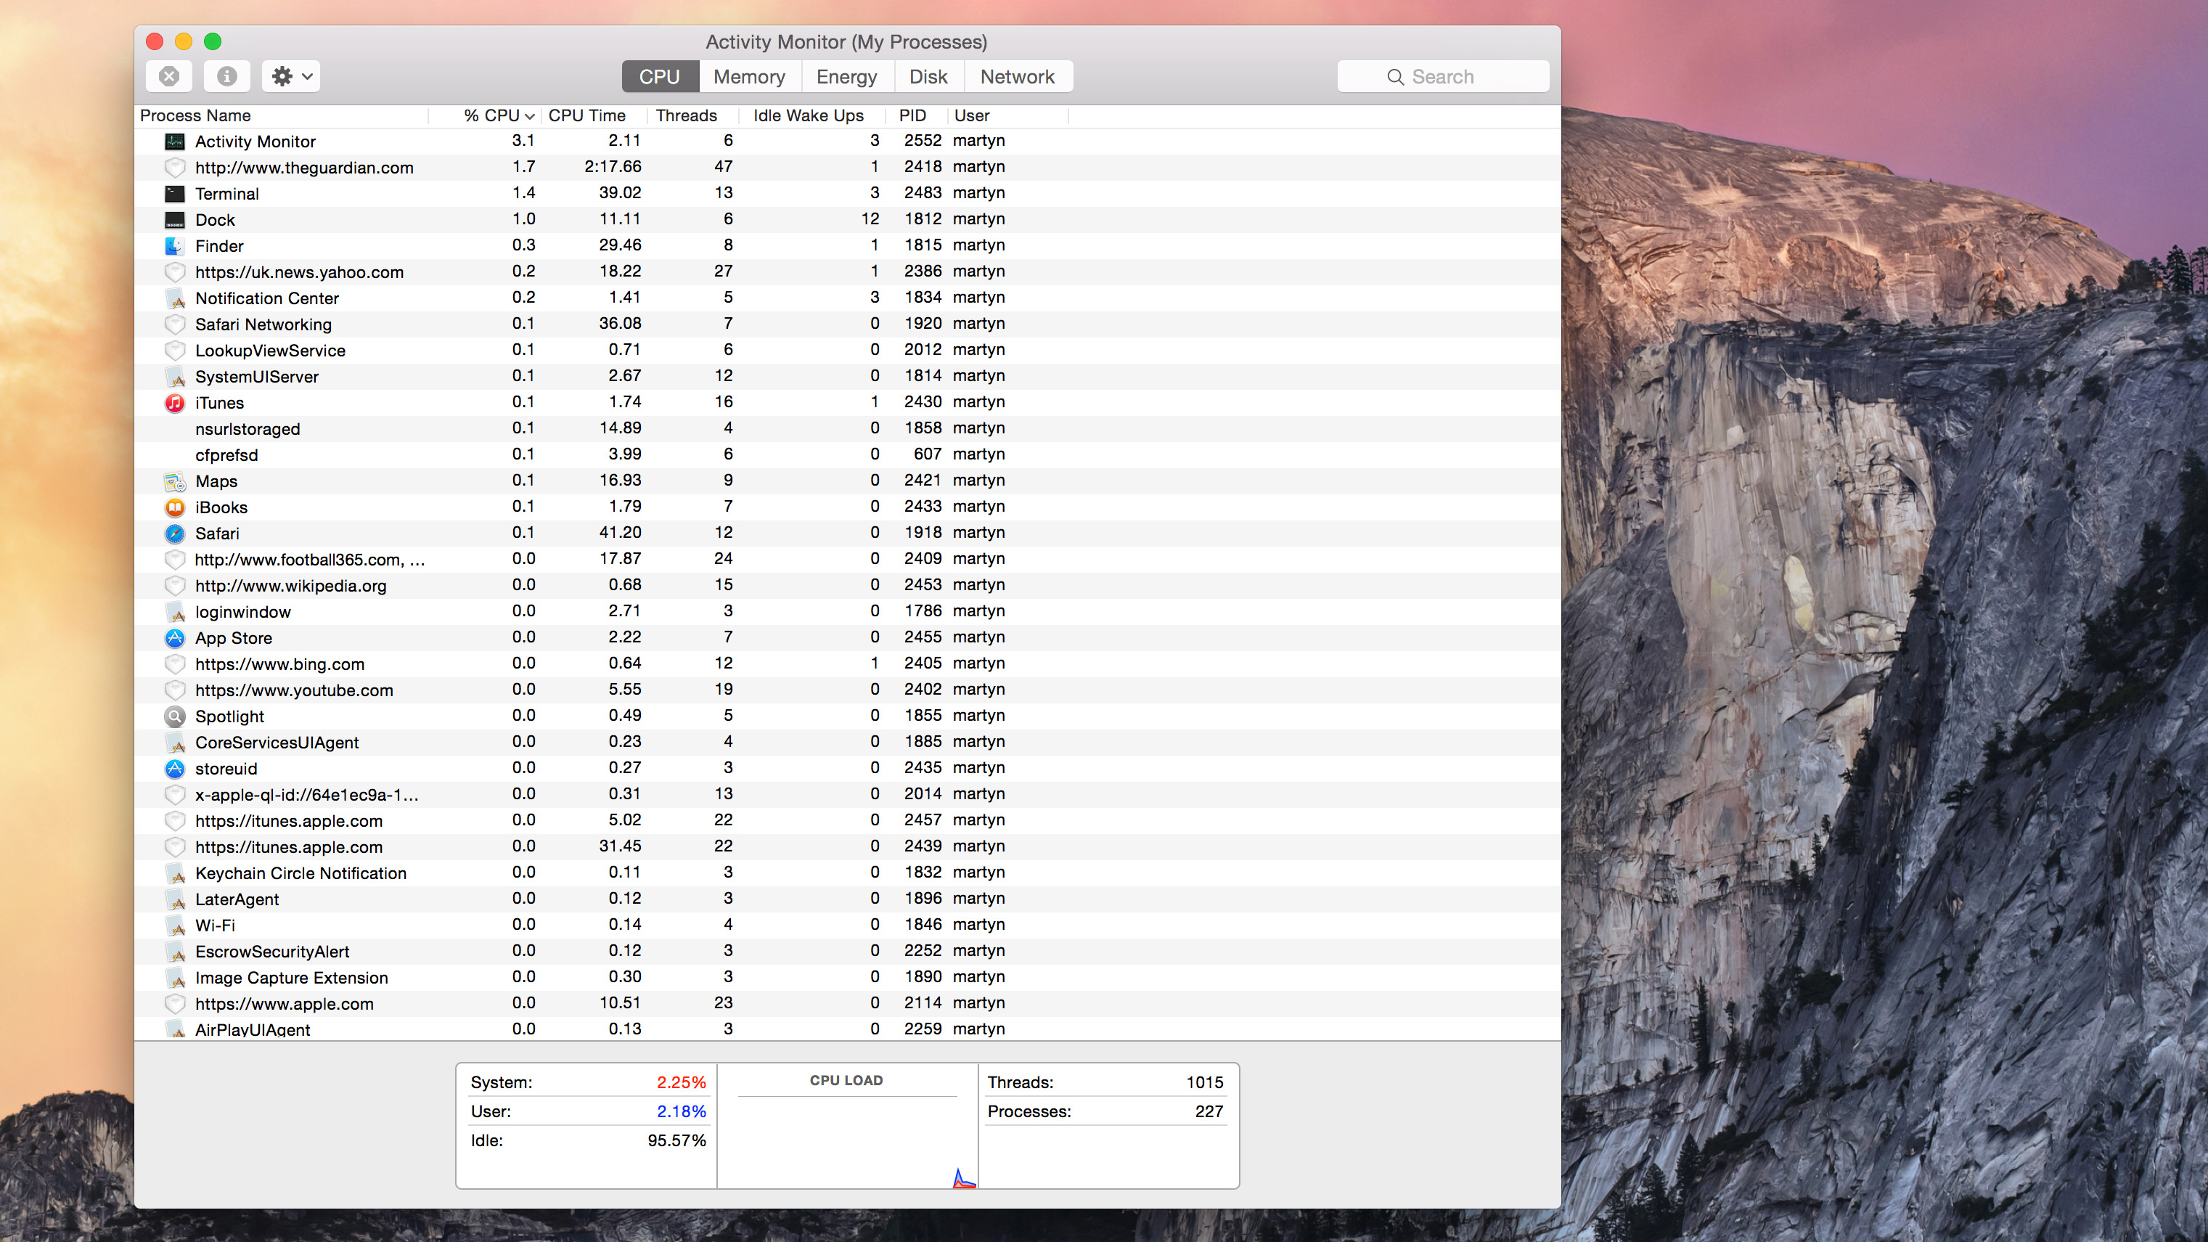Click the magnifier icon in Search
This screenshot has width=2208, height=1242.
(x=1396, y=77)
